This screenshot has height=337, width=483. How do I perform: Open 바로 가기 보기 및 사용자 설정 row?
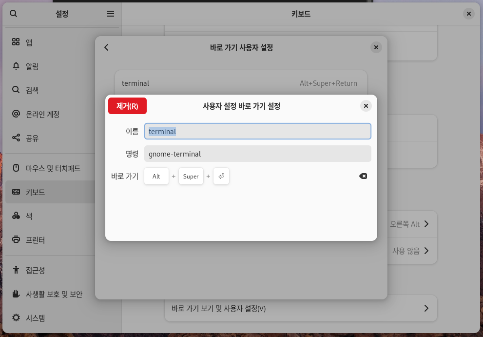tap(300, 308)
